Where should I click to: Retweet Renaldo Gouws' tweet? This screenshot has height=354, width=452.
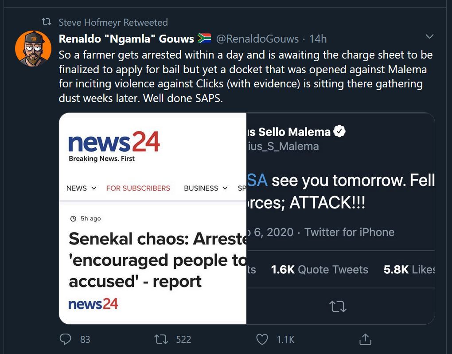coord(160,339)
